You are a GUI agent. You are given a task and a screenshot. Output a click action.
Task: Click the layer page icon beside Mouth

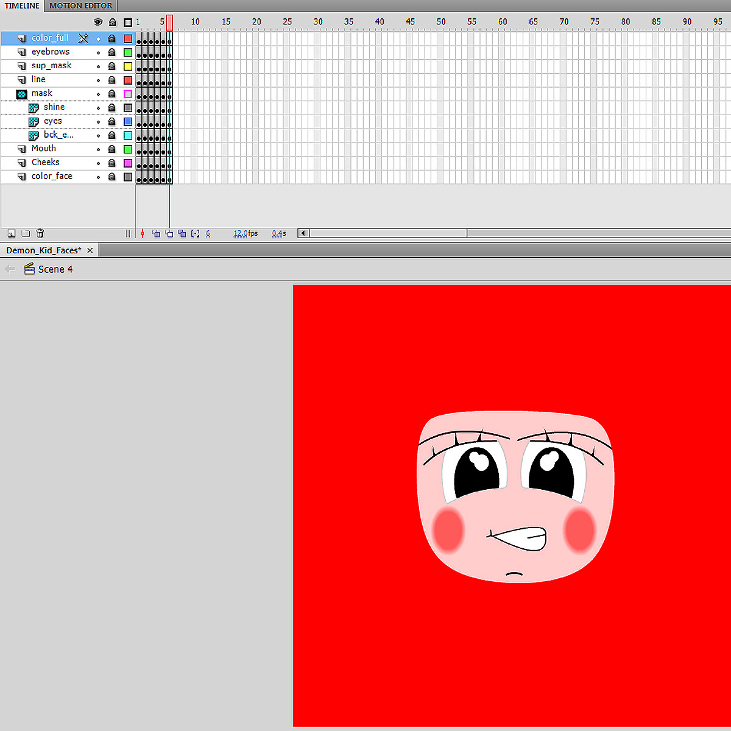click(22, 149)
